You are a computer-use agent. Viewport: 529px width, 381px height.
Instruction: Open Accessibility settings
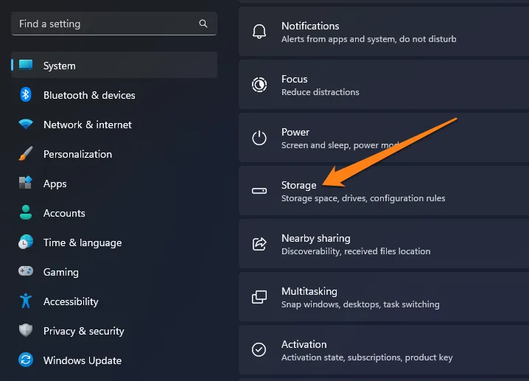114,301
